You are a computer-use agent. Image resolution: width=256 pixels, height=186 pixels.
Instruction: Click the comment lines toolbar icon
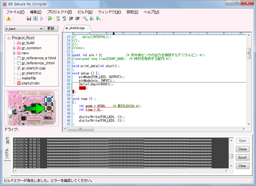(x=58, y=19)
